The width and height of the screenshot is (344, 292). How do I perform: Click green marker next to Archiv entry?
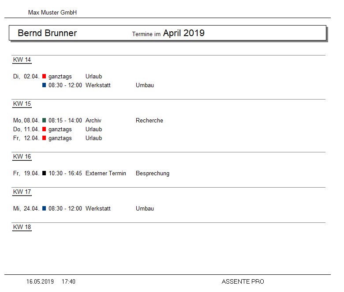click(44, 121)
